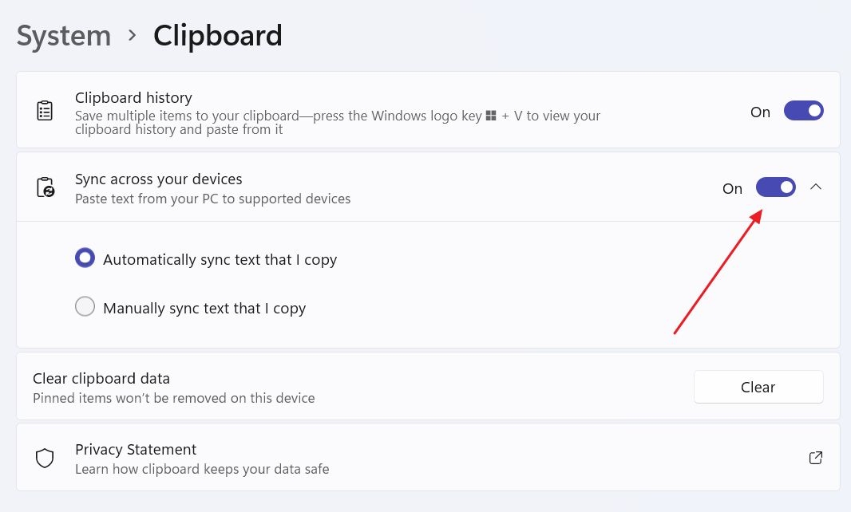This screenshot has width=851, height=512.
Task: Click the sync-across-devices clipboard icon
Action: 44,186
